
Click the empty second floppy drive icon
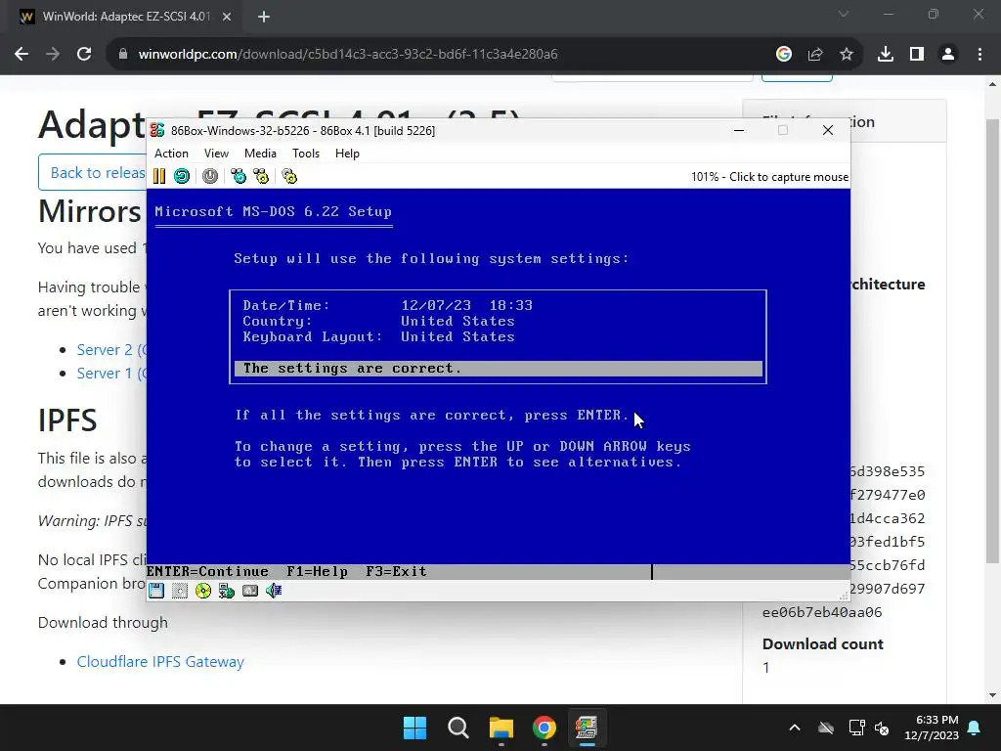click(x=180, y=591)
